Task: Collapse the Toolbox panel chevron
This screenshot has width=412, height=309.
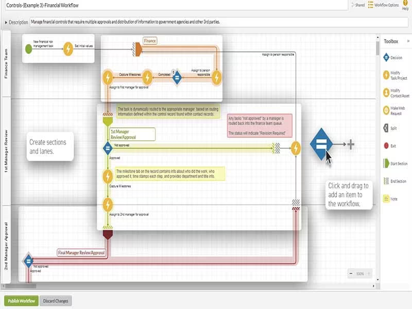Action: coord(408,41)
